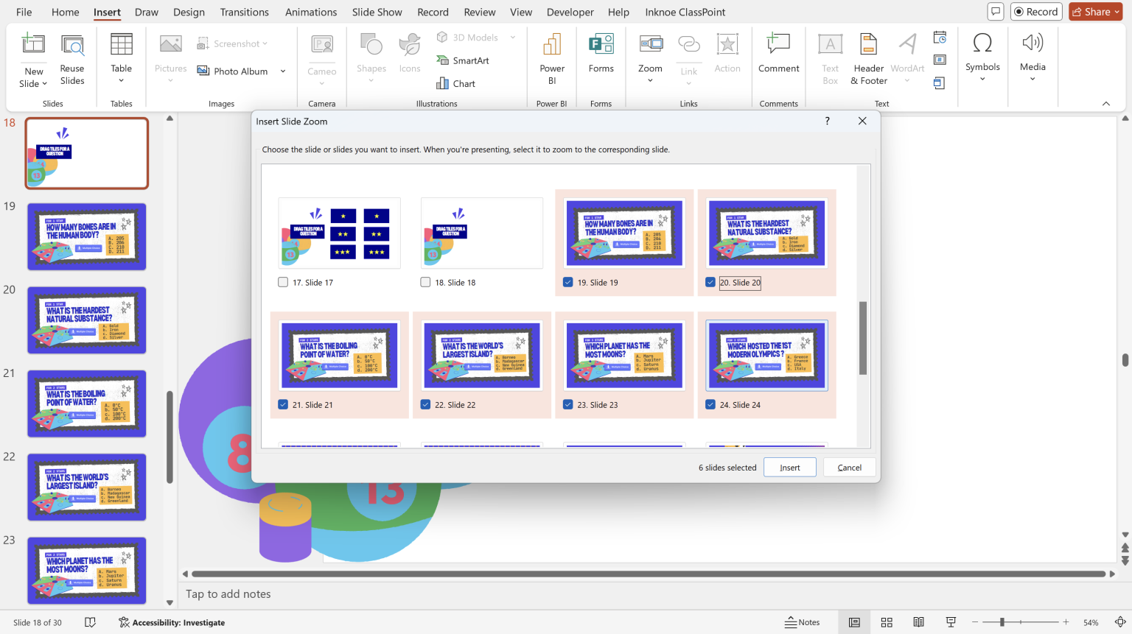Switch to Slide Sorter view
Screen dimensions: 1132x634
(x=887, y=622)
